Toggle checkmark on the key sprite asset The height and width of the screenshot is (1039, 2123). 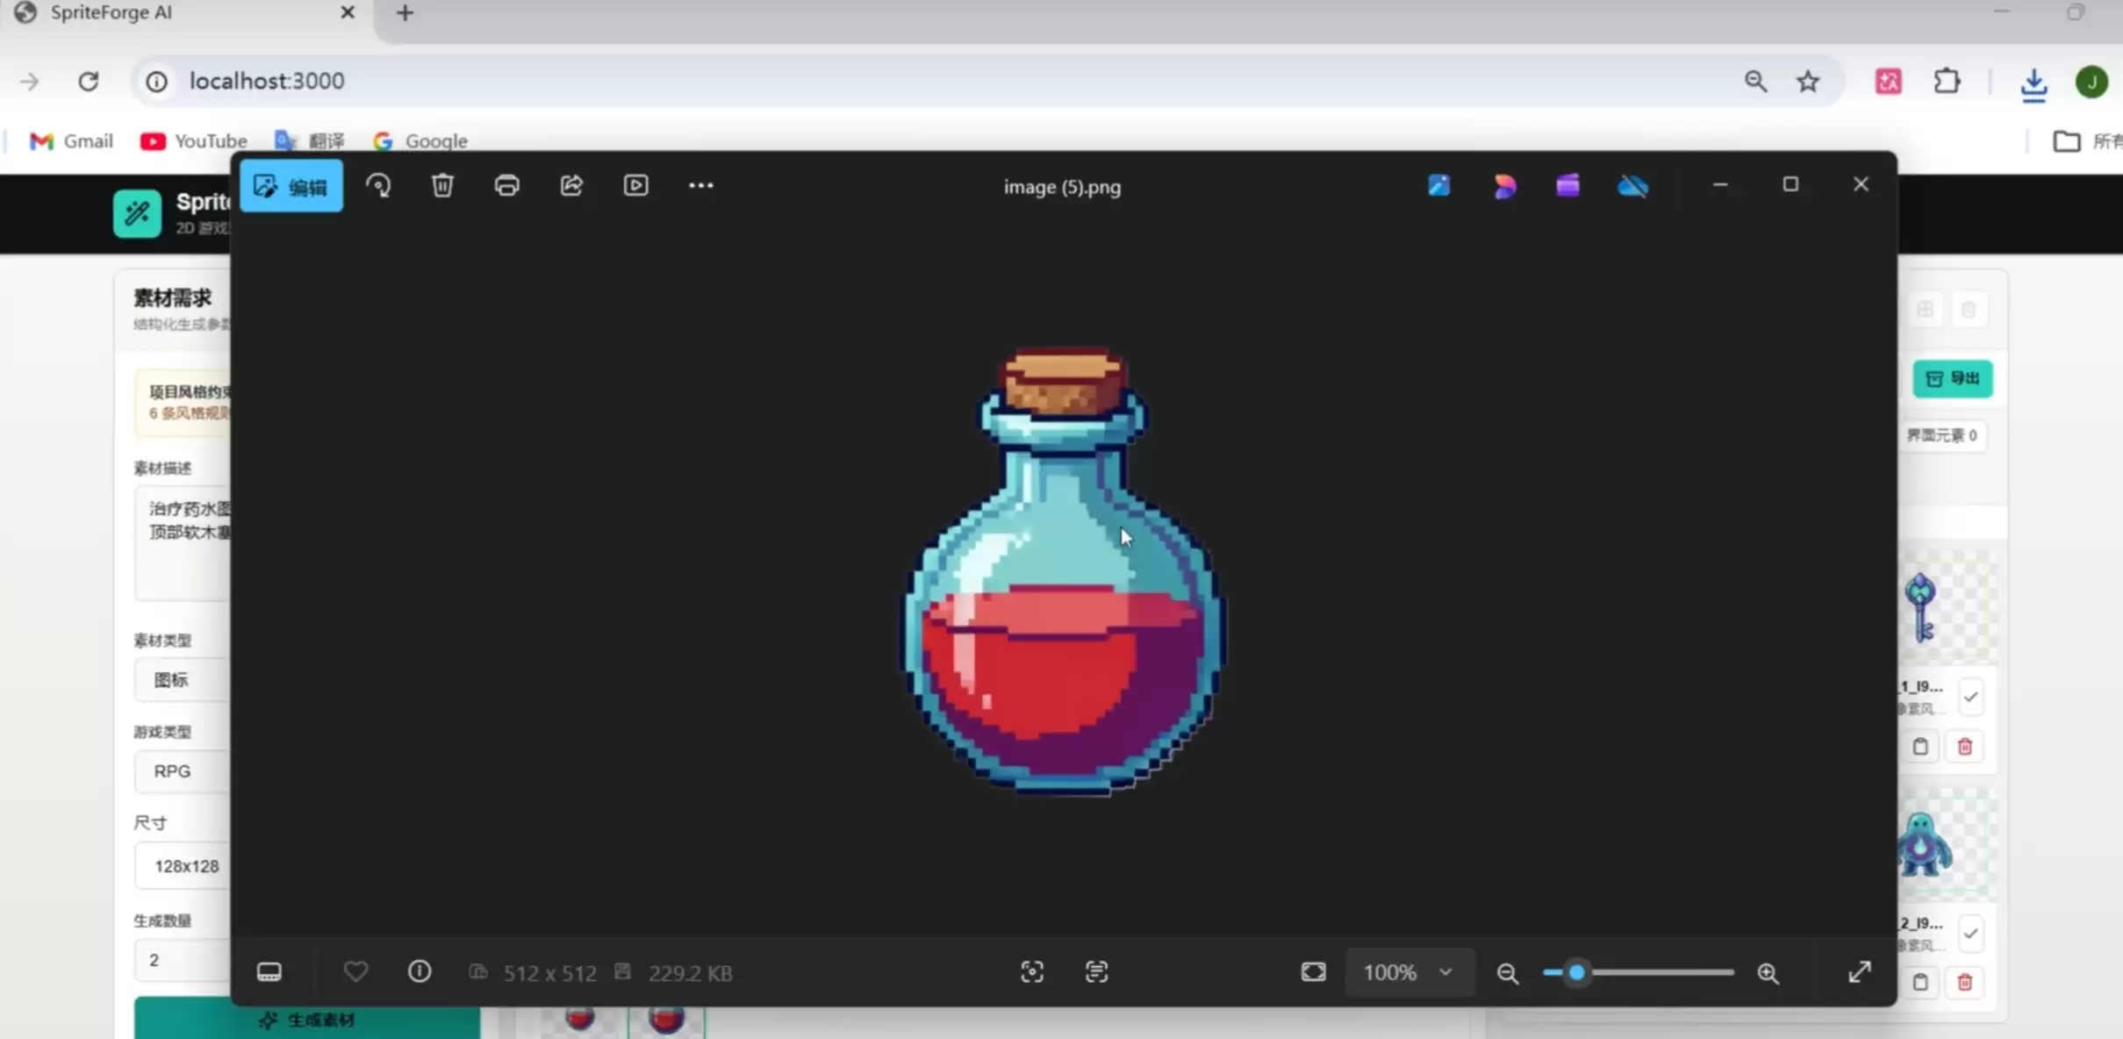point(1971,698)
